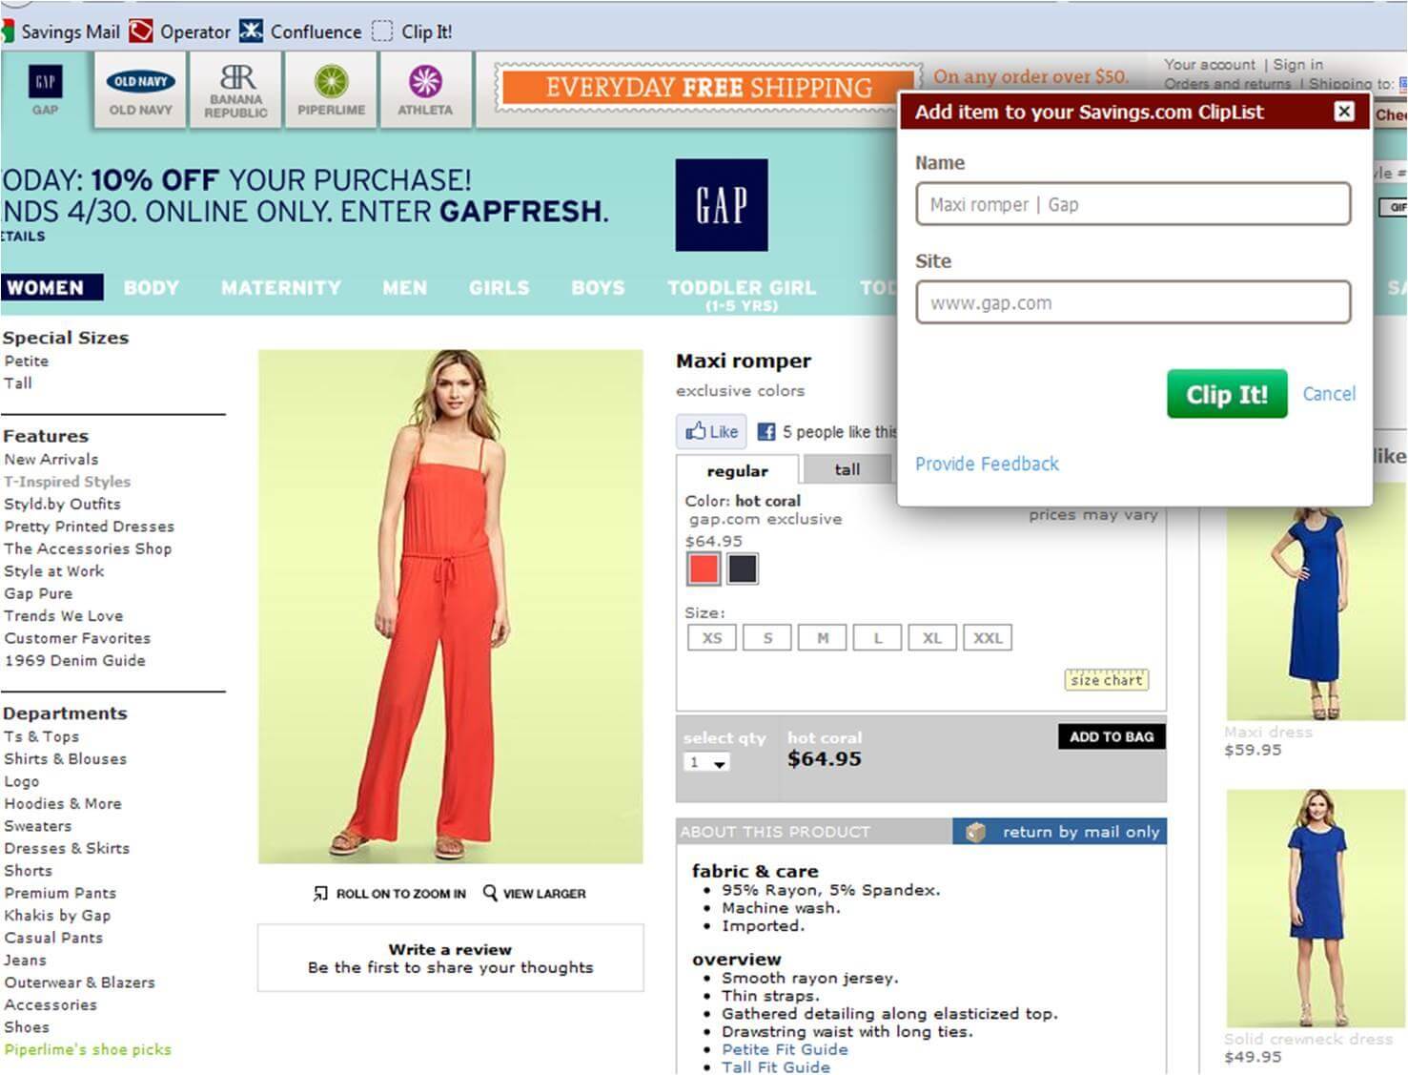The height and width of the screenshot is (1075, 1408).
Task: Click the Write a review box
Action: (x=451, y=958)
